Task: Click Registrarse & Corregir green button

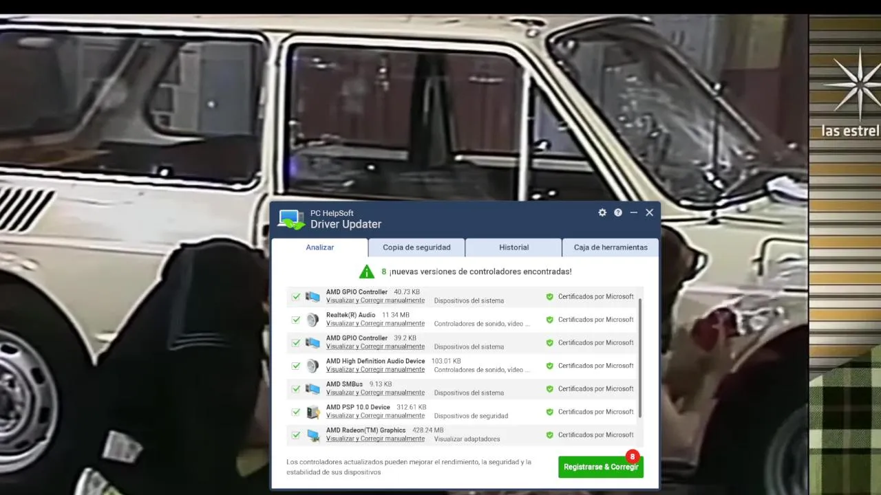Action: (x=601, y=467)
